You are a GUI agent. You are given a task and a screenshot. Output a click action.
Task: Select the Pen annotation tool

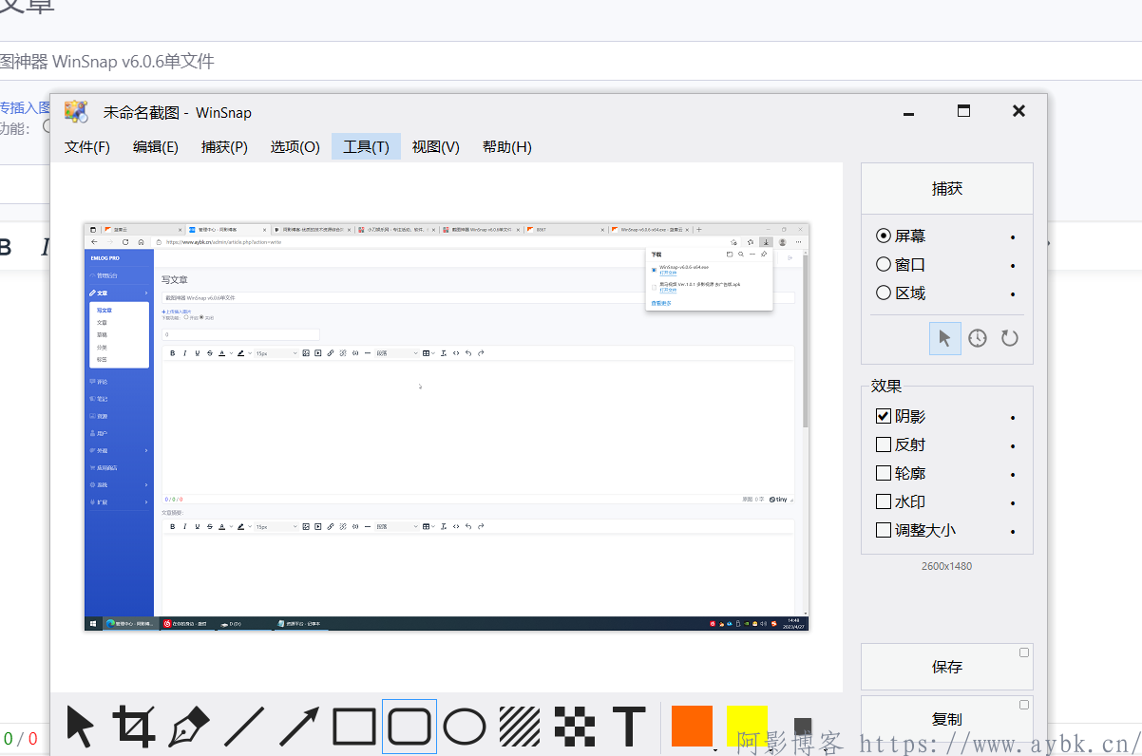click(187, 727)
